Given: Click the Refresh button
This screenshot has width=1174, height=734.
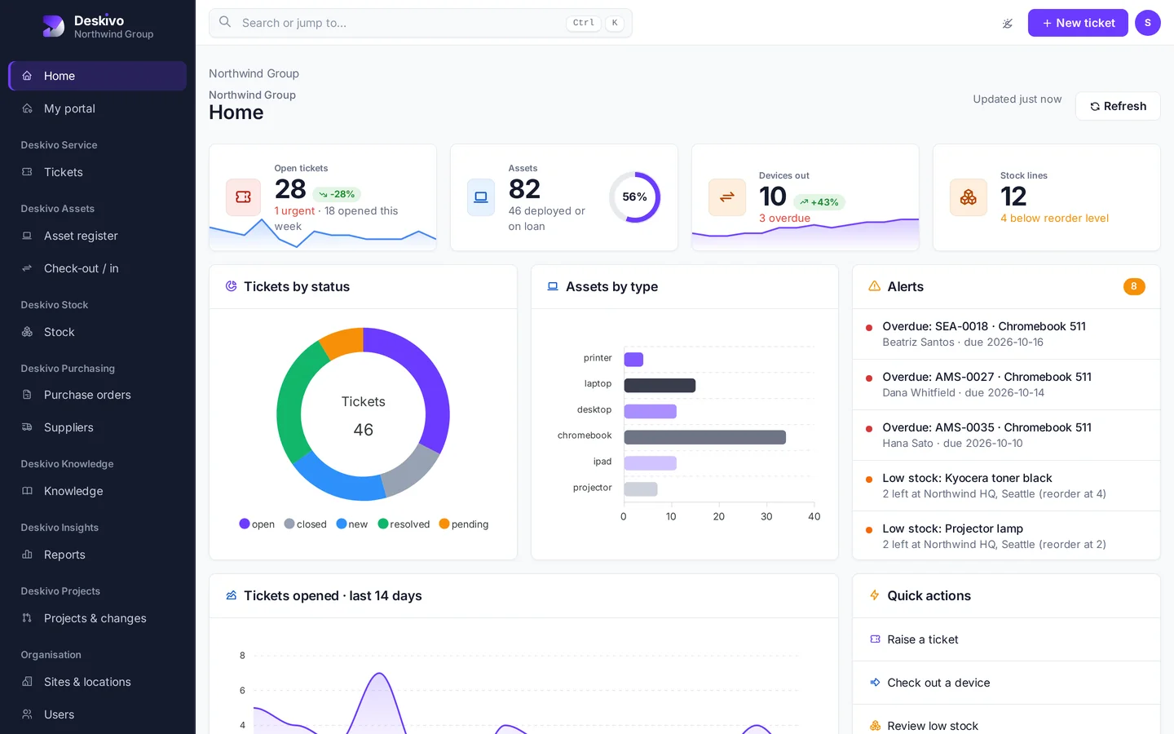Looking at the screenshot, I should [x=1118, y=106].
